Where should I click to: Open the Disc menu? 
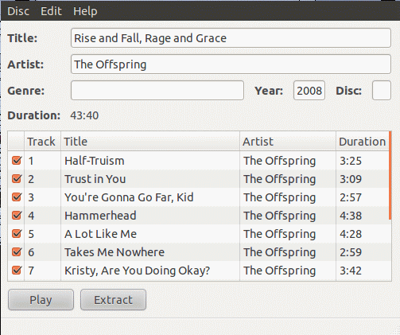(x=18, y=11)
